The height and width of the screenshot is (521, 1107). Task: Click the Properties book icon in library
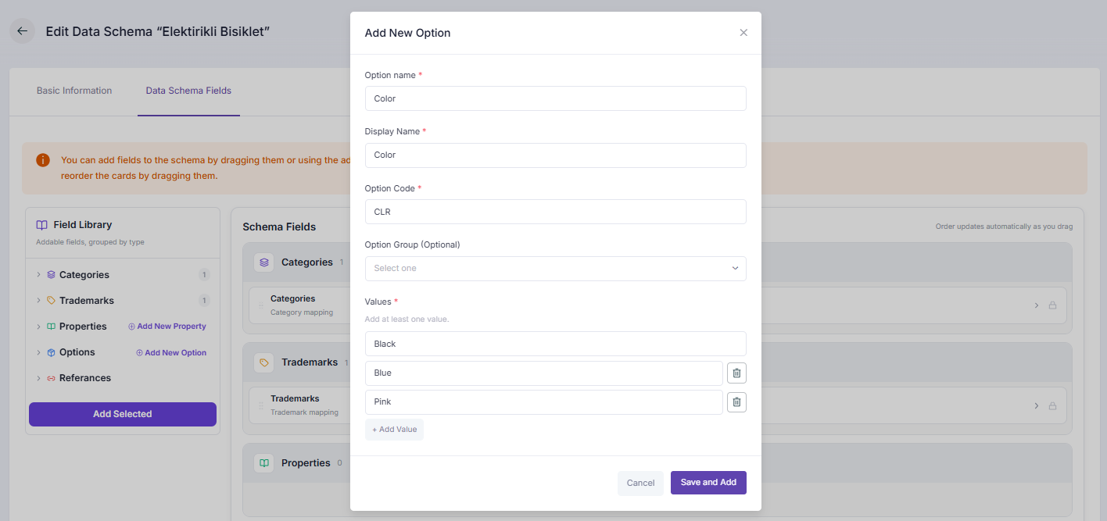point(51,327)
